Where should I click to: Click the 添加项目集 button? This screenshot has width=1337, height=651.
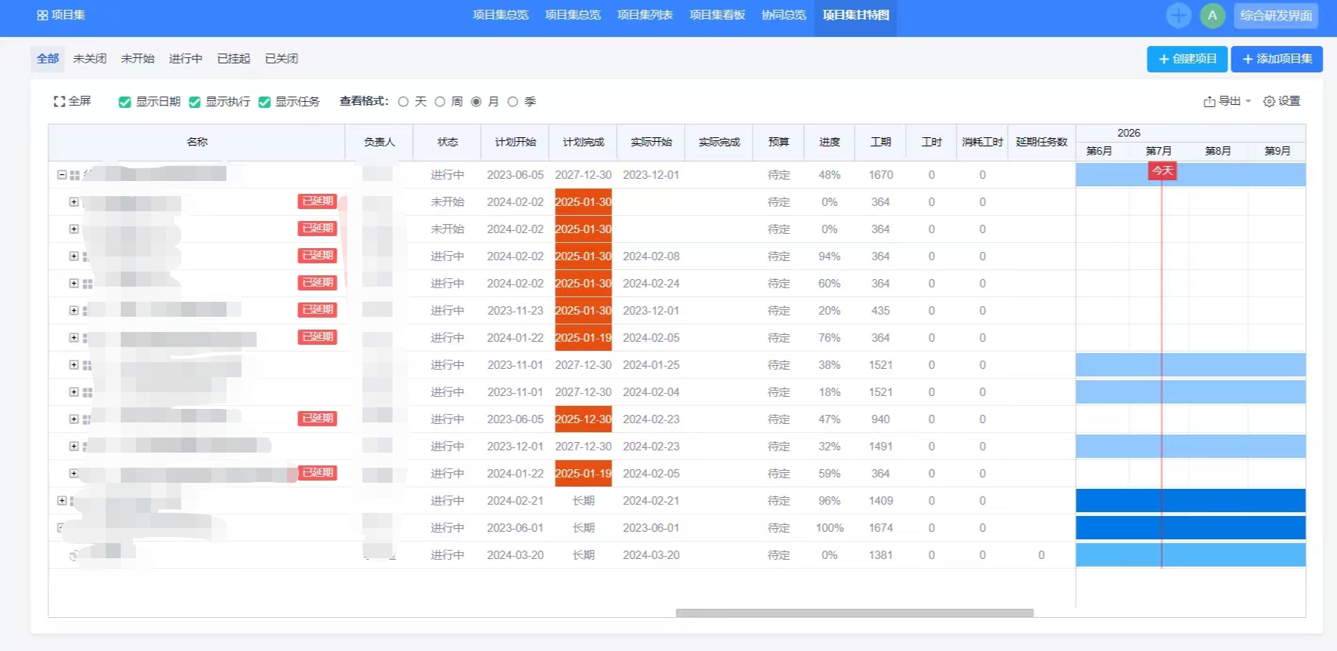1277,59
